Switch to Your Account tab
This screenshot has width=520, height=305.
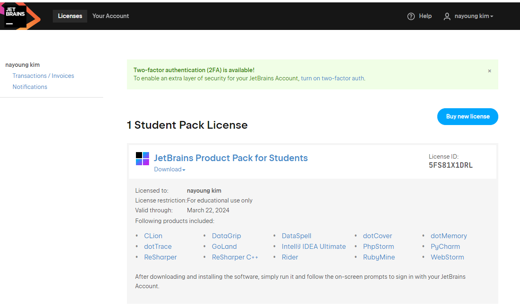point(111,16)
